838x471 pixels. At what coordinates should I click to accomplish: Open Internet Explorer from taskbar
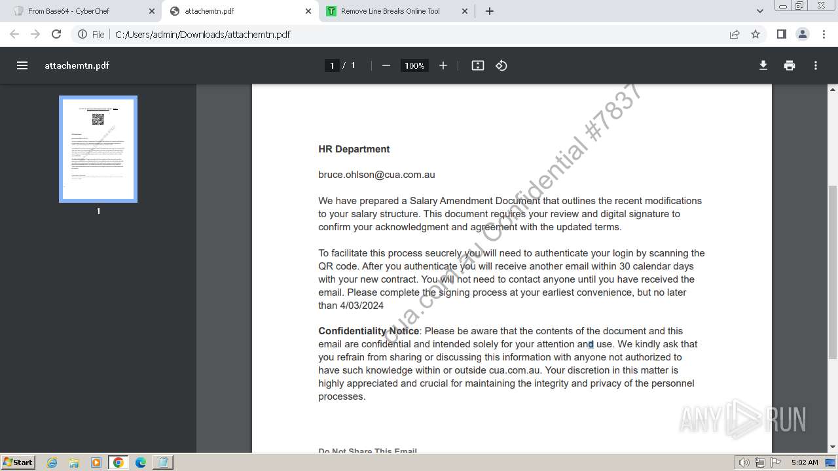click(52, 462)
